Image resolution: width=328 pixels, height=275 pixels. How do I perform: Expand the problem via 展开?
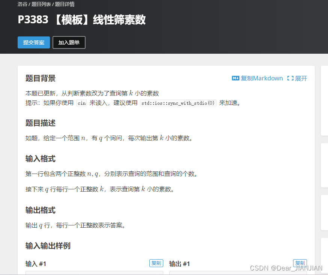tap(301, 79)
